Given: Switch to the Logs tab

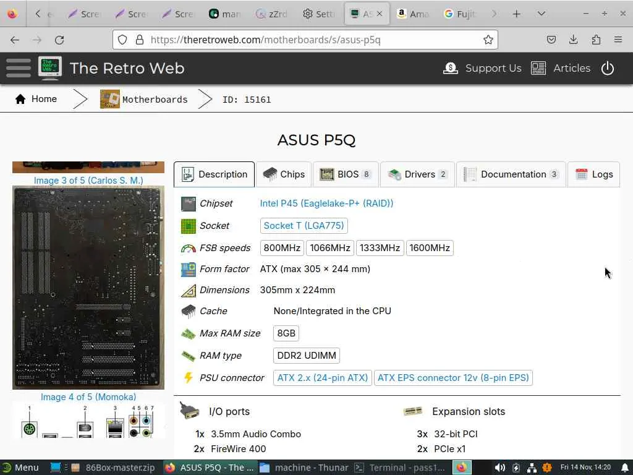Looking at the screenshot, I should [594, 174].
